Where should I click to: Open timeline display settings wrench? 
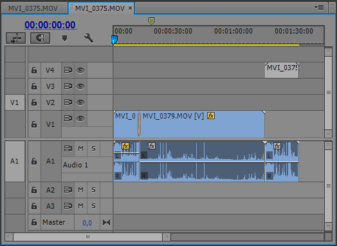click(x=88, y=38)
